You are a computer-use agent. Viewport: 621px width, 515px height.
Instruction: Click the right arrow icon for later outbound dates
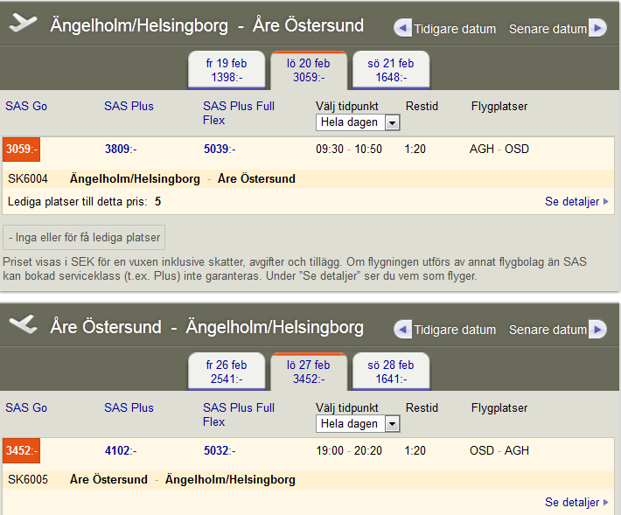(x=597, y=28)
